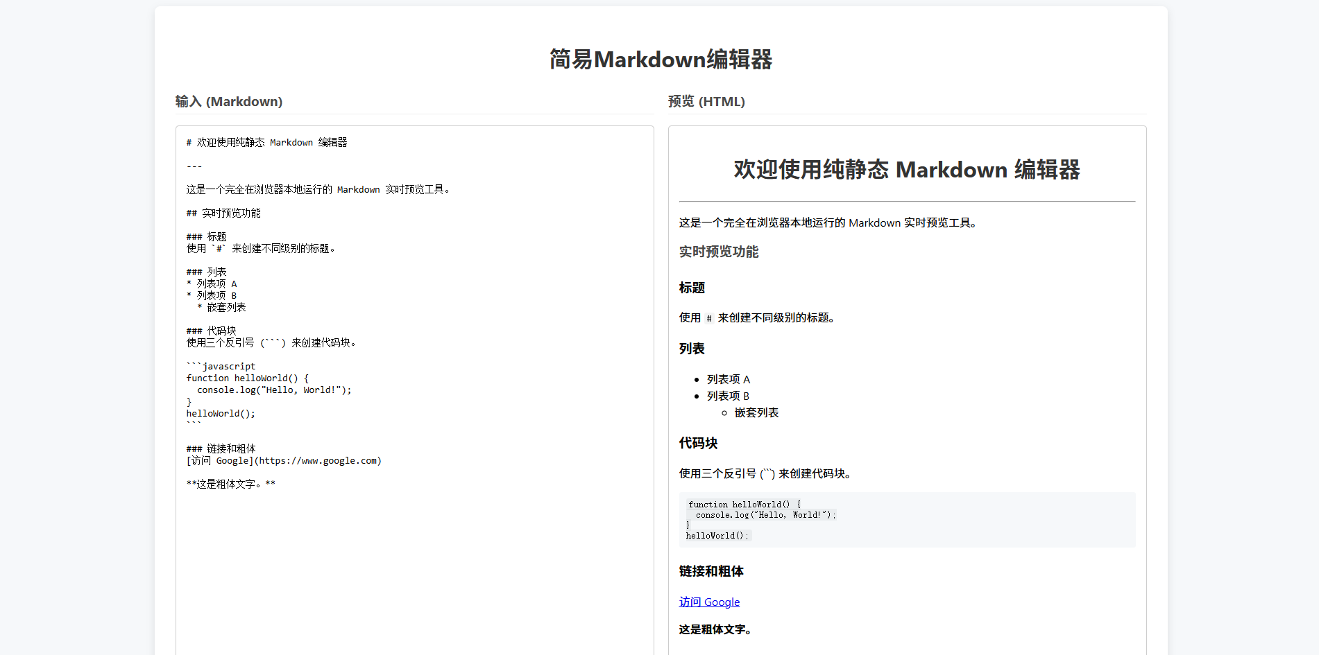Select the nested 嵌套列表 item in preview
This screenshot has width=1319, height=655.
(756, 412)
